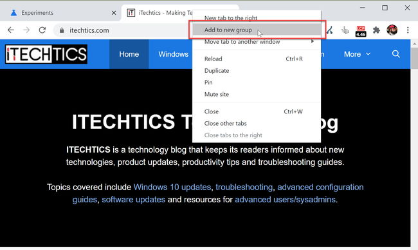Choose Pin from the tab menu

tap(257, 82)
